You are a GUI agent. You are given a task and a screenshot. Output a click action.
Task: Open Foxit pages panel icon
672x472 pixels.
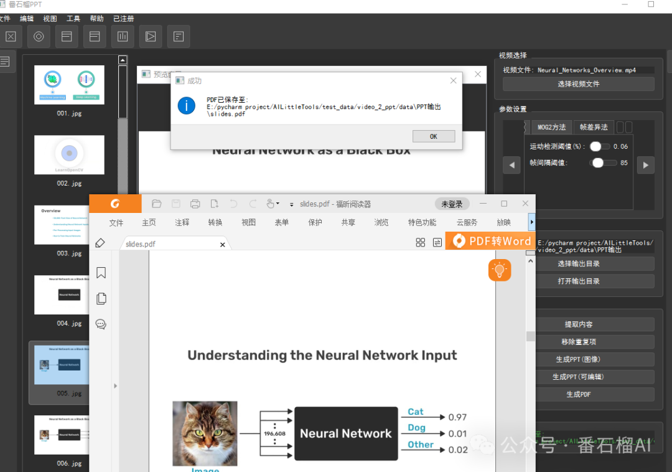pos(101,298)
